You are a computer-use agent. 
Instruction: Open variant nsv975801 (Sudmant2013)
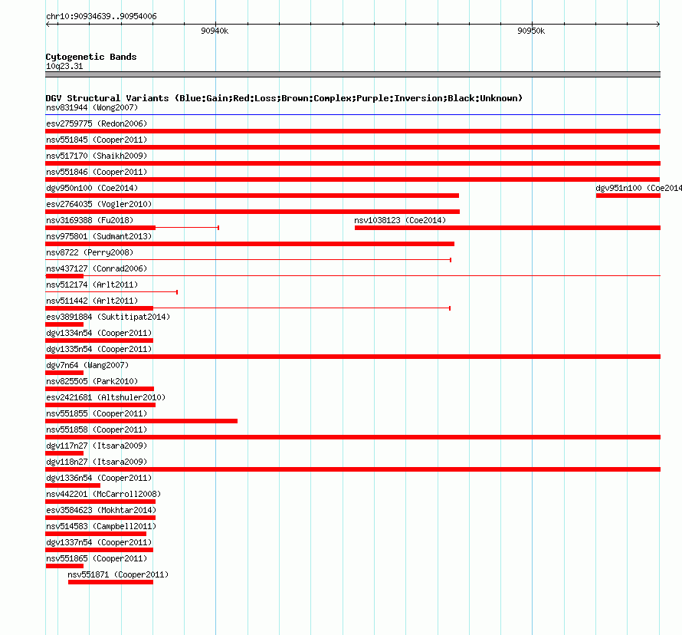click(x=99, y=236)
